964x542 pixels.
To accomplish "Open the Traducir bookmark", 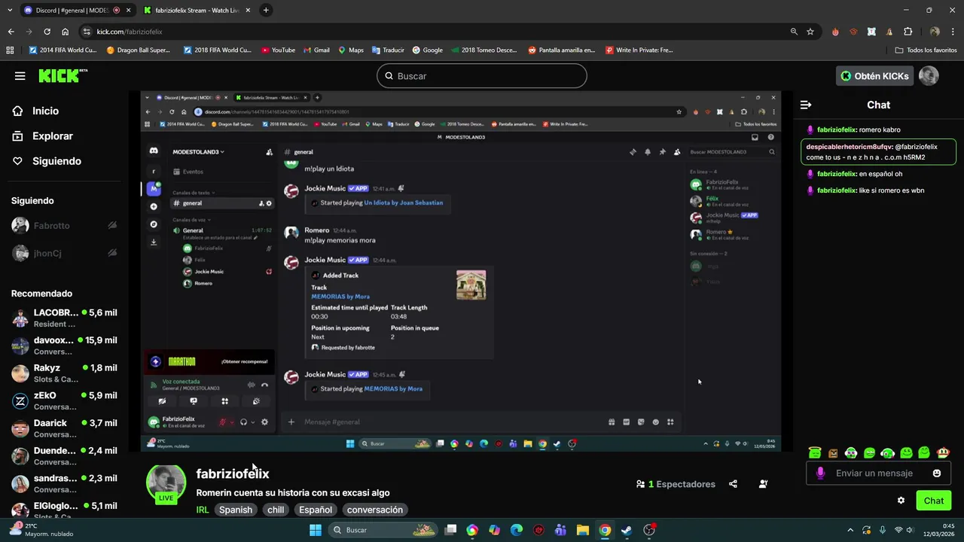I will point(387,50).
